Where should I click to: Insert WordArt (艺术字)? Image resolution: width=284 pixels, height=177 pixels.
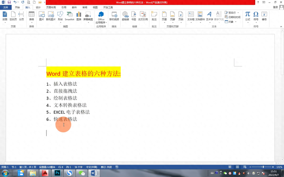coord(209,17)
